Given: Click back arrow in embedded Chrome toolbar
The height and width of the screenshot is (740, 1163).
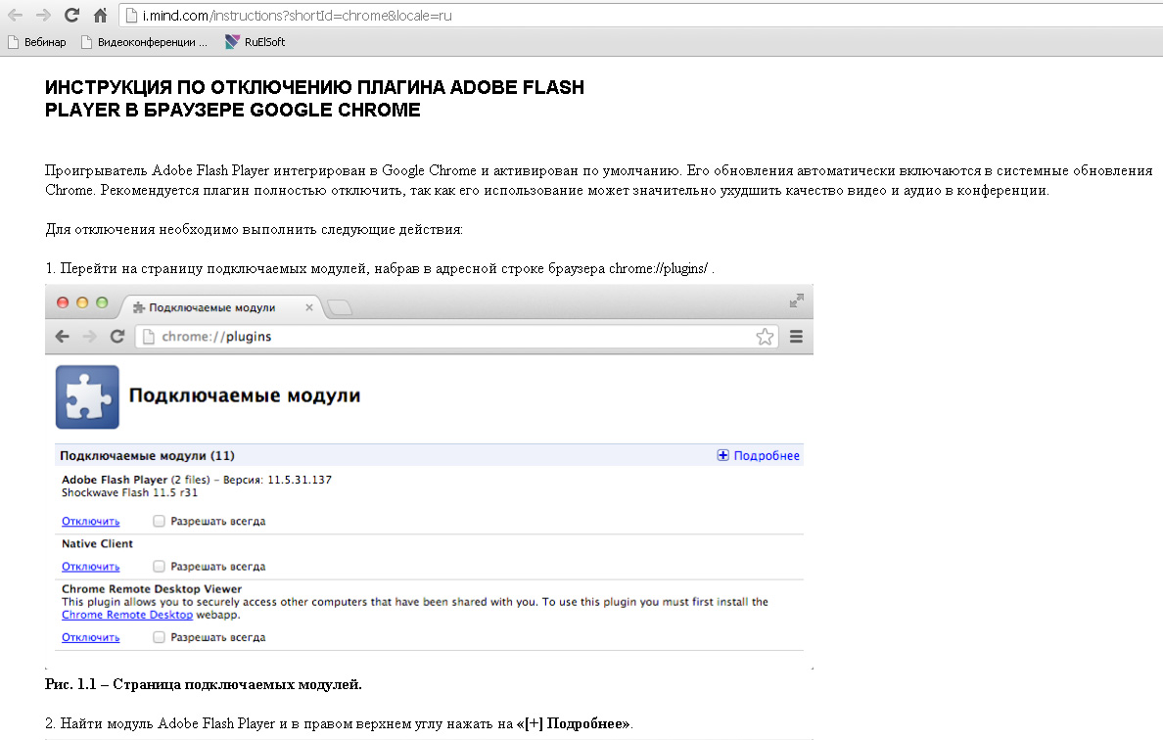Looking at the screenshot, I should point(63,337).
